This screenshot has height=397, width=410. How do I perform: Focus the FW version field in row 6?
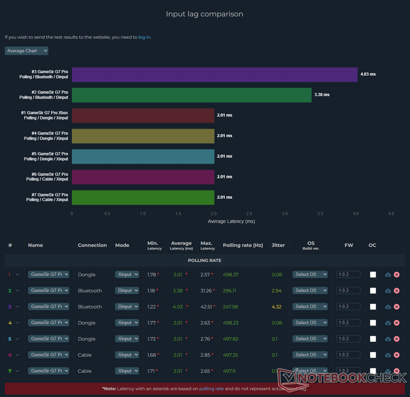click(348, 355)
